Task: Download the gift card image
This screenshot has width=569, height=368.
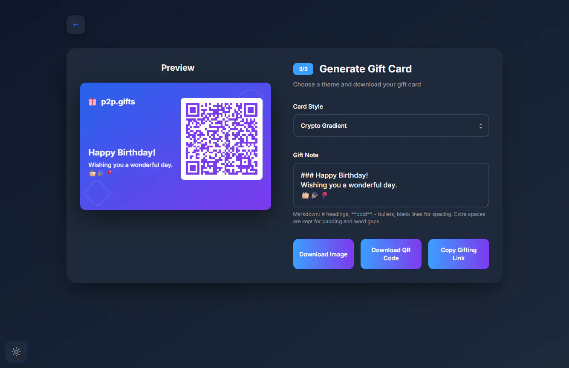Action: (x=323, y=254)
